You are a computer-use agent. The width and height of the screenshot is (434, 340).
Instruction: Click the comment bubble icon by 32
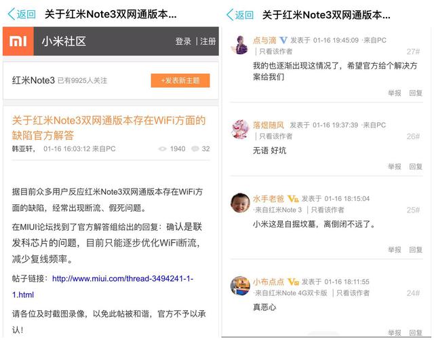coord(195,149)
